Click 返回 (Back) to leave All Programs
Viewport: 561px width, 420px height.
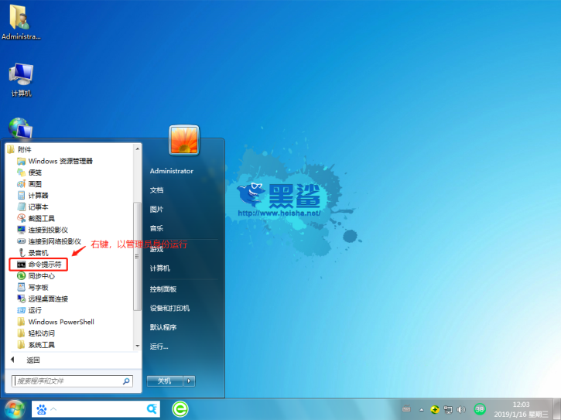pyautogui.click(x=32, y=360)
